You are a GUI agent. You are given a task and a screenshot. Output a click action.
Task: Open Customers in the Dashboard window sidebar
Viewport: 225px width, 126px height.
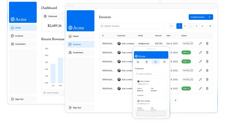point(23,44)
